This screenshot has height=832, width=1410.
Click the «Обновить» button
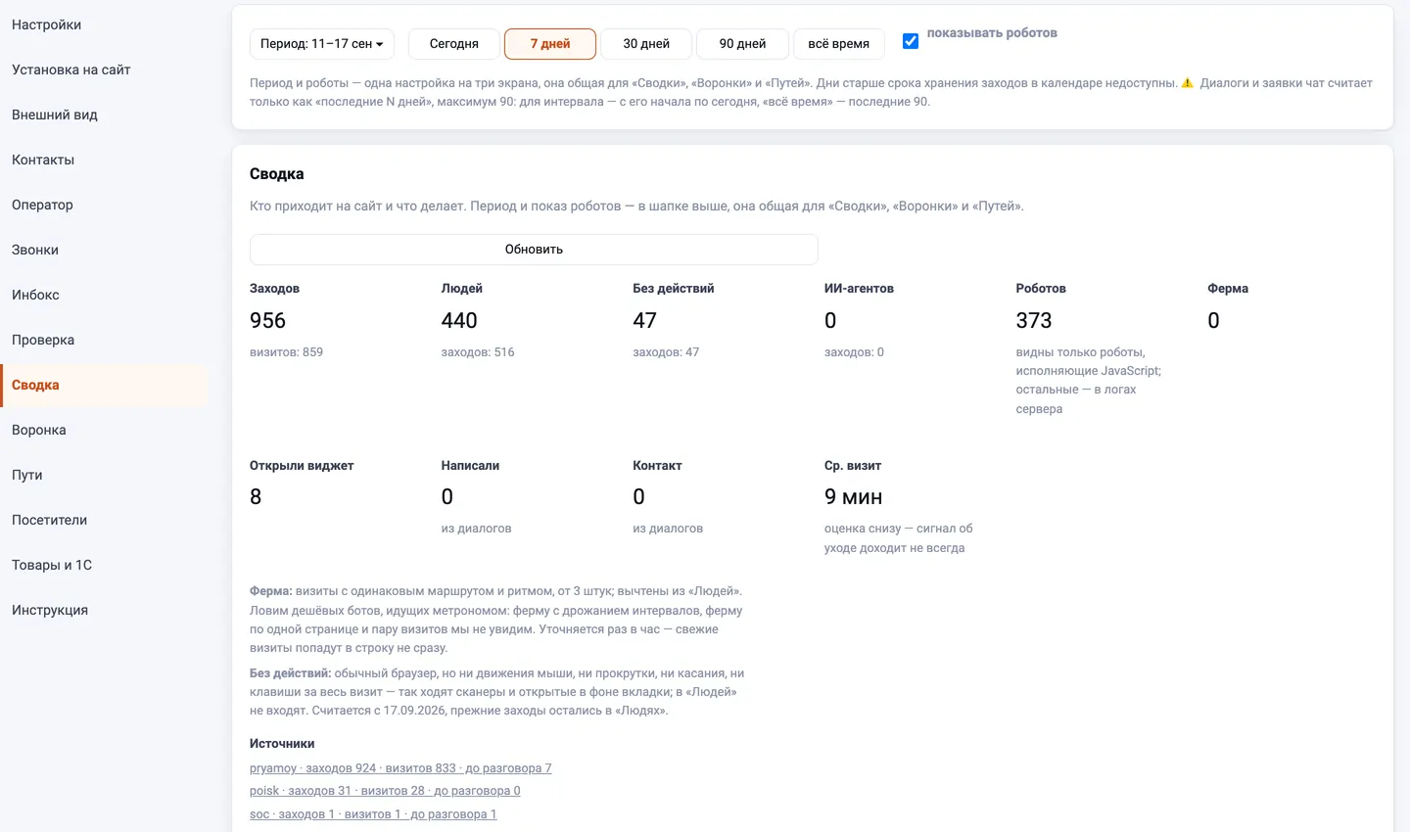click(x=534, y=250)
